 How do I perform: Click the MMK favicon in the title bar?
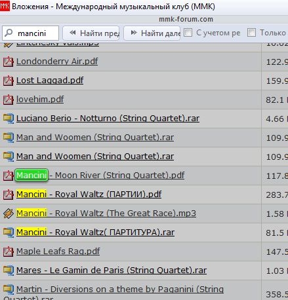pyautogui.click(x=5, y=6)
